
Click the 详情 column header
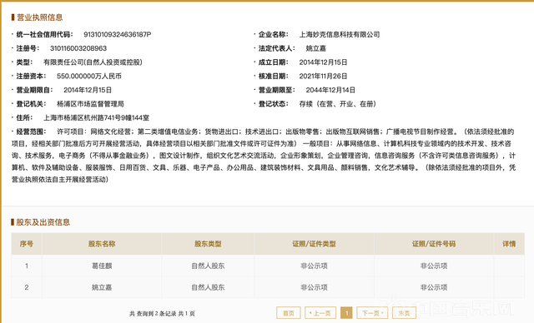[x=509, y=244]
